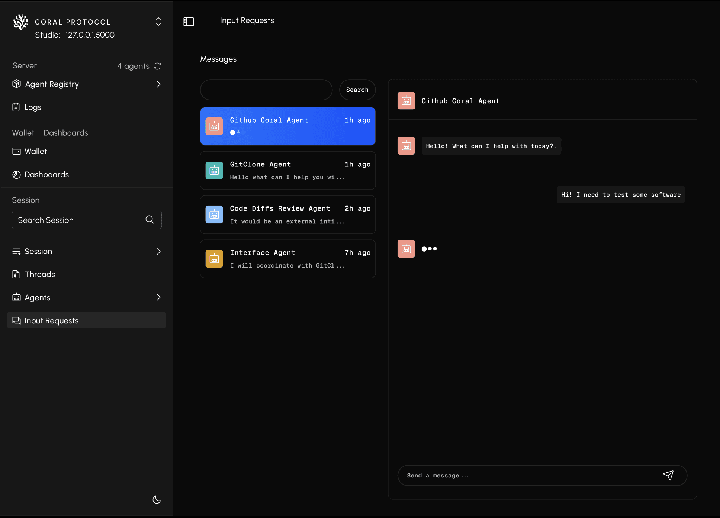Click Interface Agent yellow avatar icon

pyautogui.click(x=214, y=259)
